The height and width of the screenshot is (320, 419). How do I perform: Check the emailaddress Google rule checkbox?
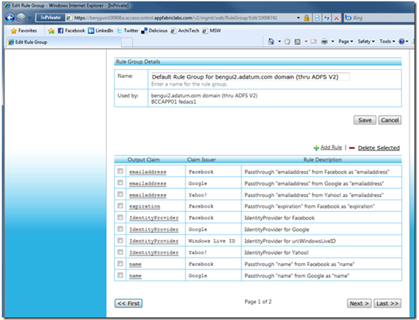click(120, 182)
